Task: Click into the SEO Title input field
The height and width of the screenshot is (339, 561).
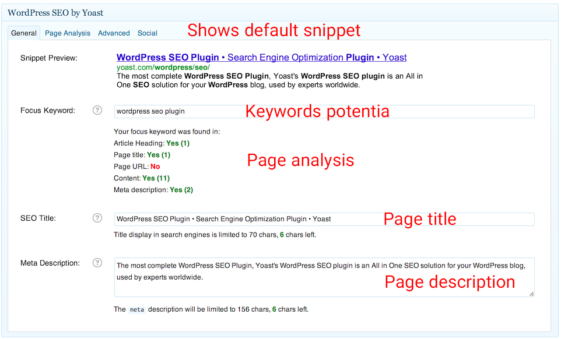Action: coord(324,220)
